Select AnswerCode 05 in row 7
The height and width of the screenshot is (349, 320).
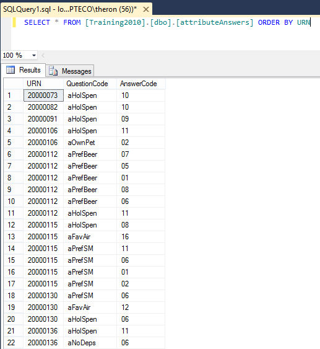pyautogui.click(x=141, y=166)
